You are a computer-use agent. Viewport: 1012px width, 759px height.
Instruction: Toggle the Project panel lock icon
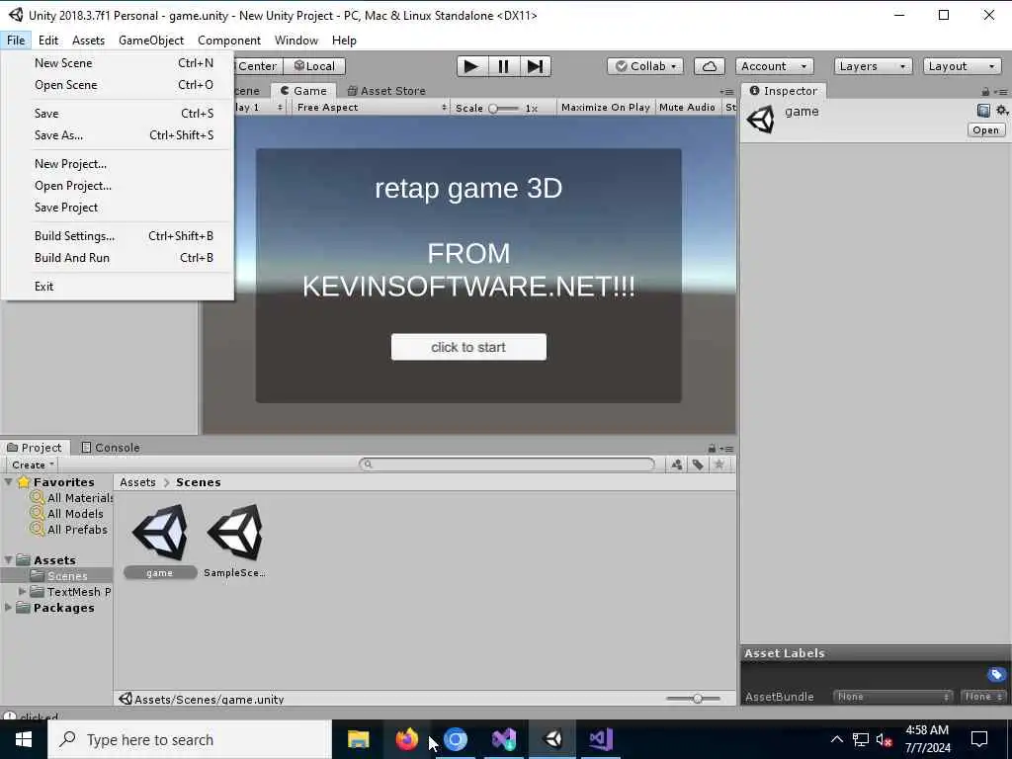[x=712, y=448]
